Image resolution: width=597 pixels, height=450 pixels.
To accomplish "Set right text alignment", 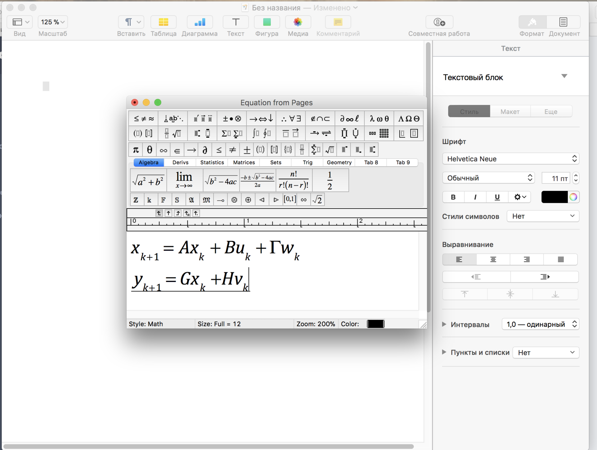I will click(x=527, y=260).
